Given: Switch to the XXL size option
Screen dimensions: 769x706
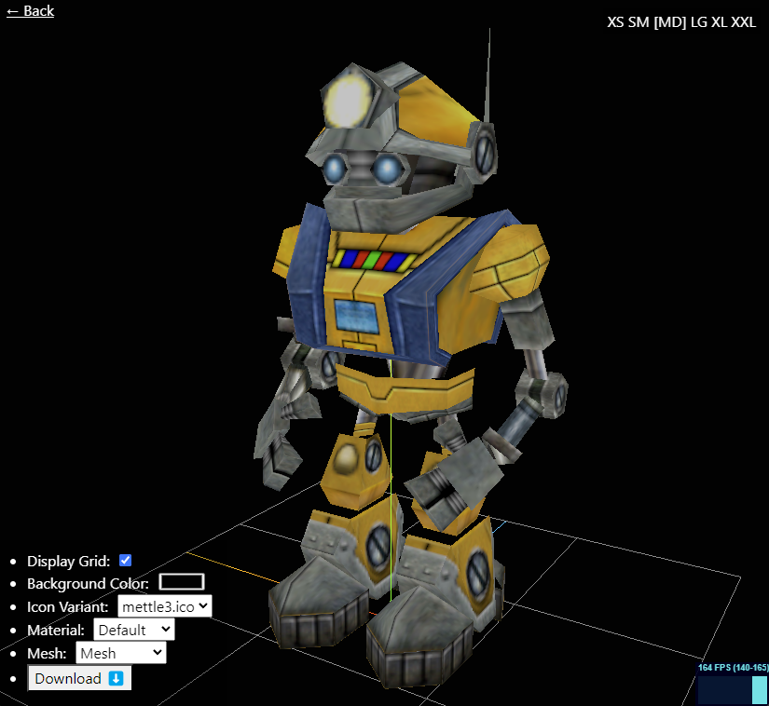Looking at the screenshot, I should tap(744, 22).
